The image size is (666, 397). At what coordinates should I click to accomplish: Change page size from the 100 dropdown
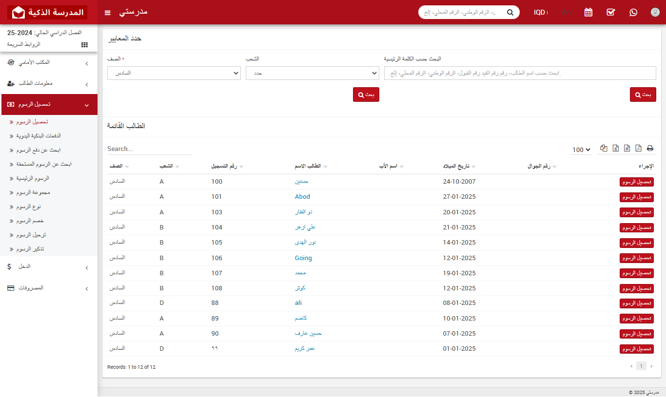(581, 150)
